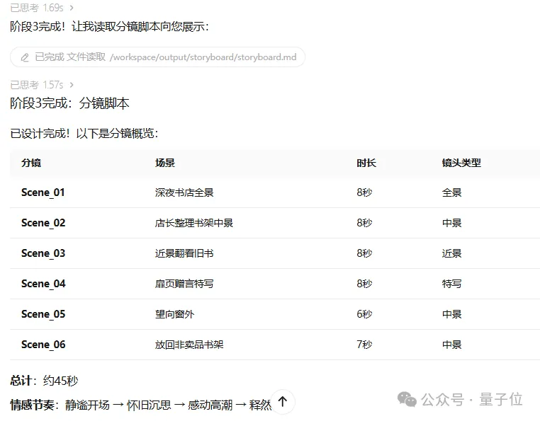Click the pencil icon in file read chip
The height and width of the screenshot is (421, 540).
click(25, 57)
